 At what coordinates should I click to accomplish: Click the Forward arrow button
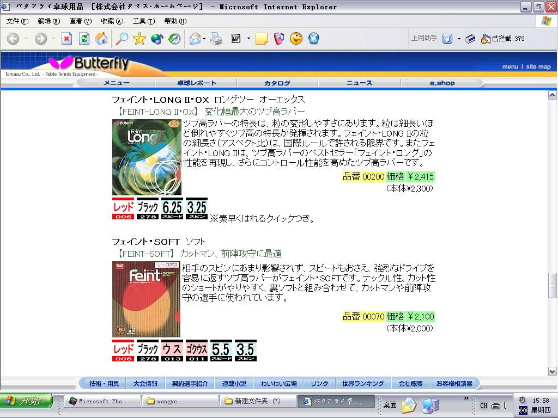(x=40, y=39)
